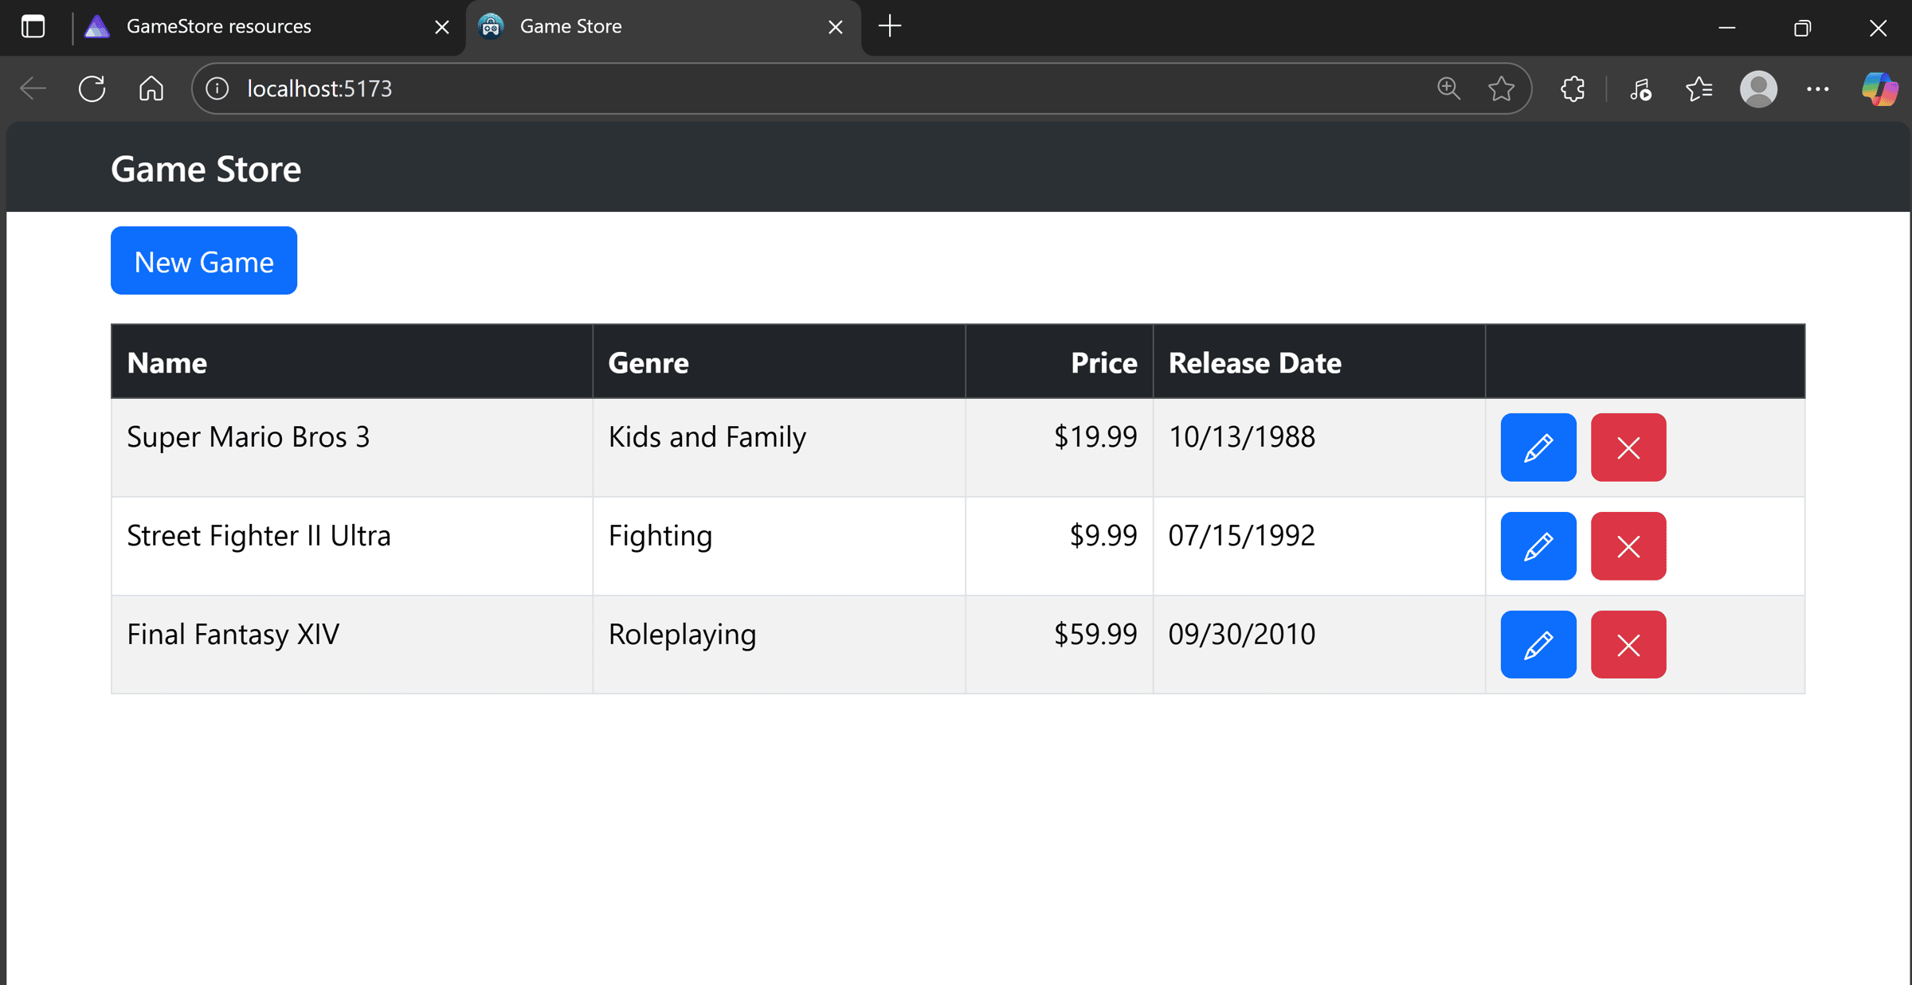Image resolution: width=1912 pixels, height=985 pixels.
Task: Click the New Game button
Action: click(204, 260)
